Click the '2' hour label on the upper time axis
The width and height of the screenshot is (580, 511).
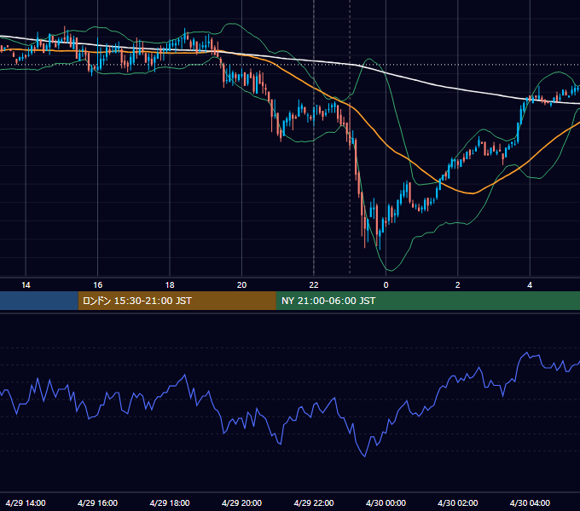click(x=457, y=285)
